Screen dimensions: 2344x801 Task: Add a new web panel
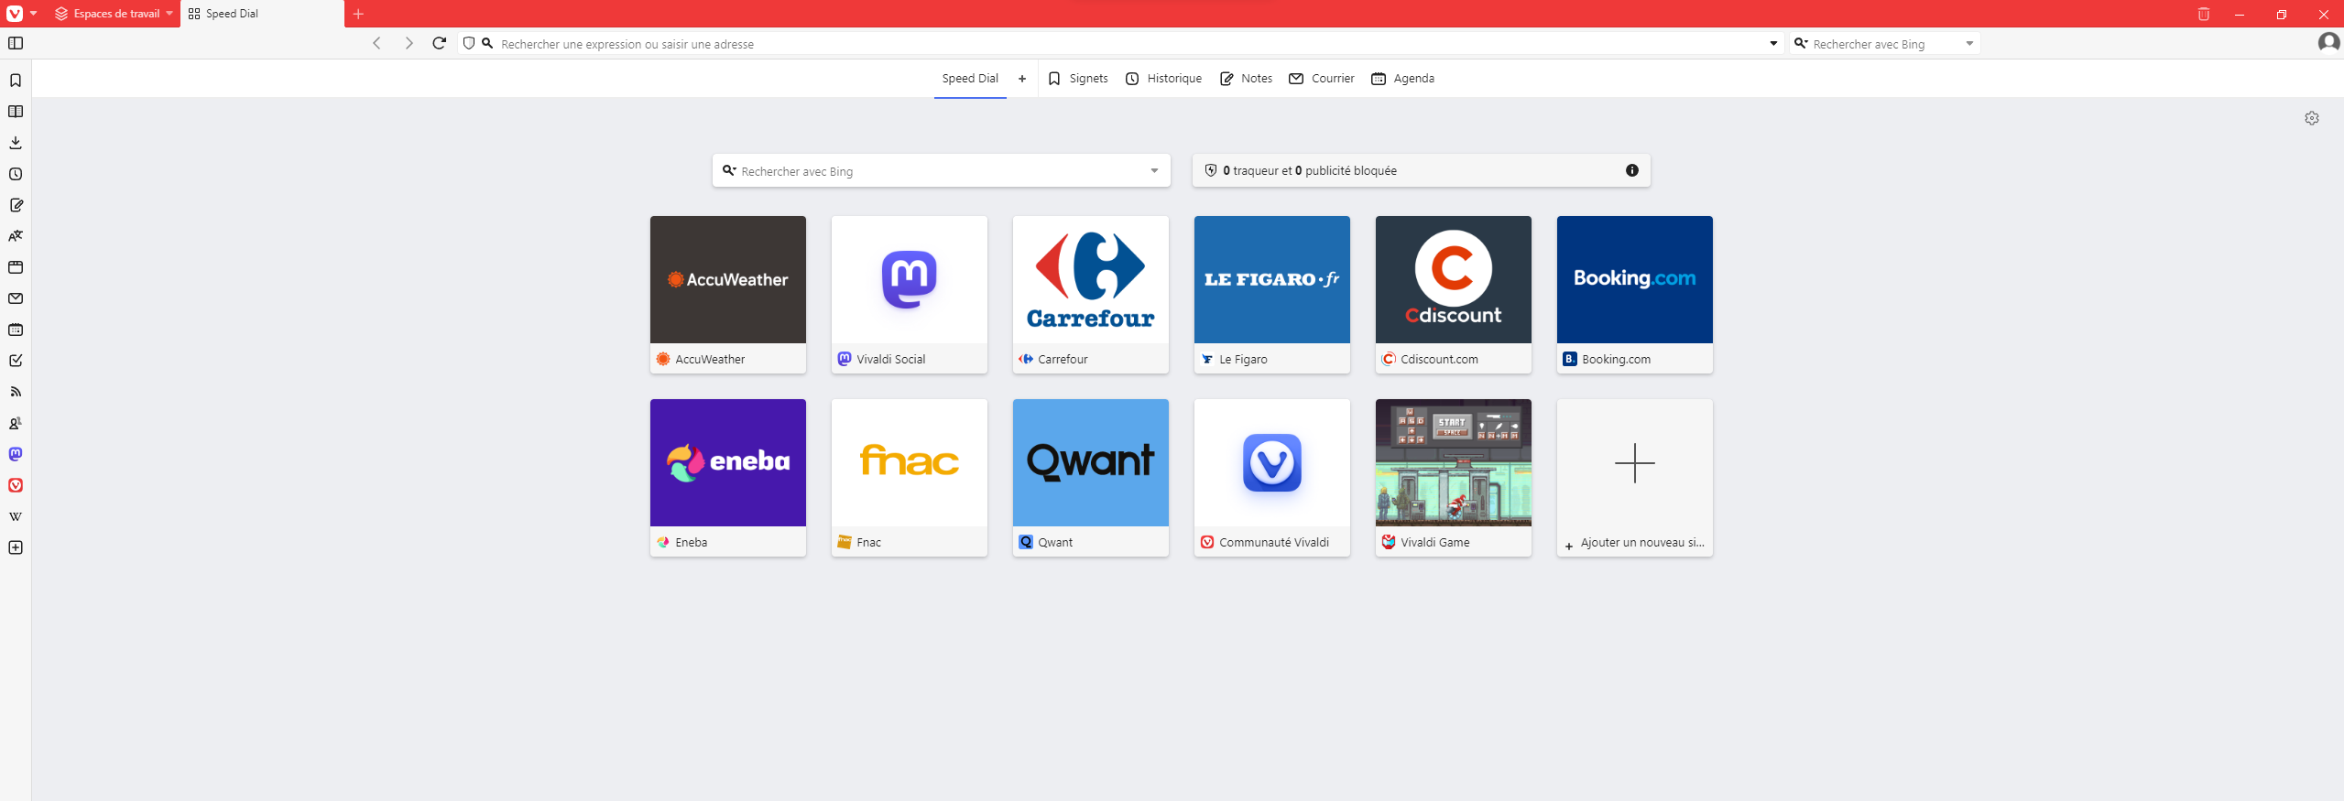(16, 547)
